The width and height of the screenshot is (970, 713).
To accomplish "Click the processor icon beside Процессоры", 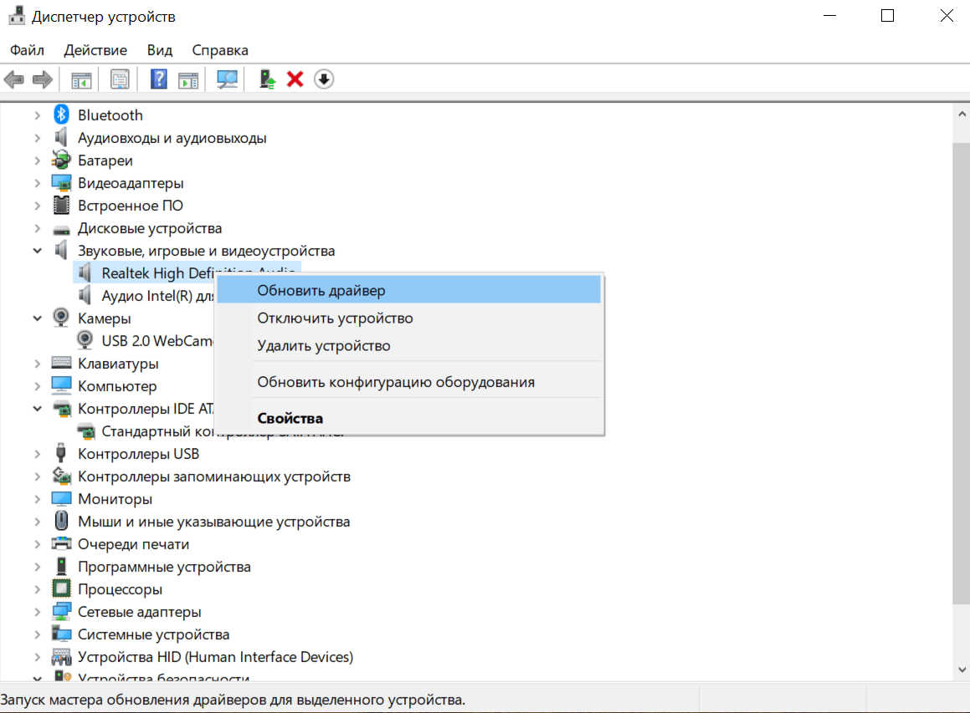I will click(x=61, y=588).
